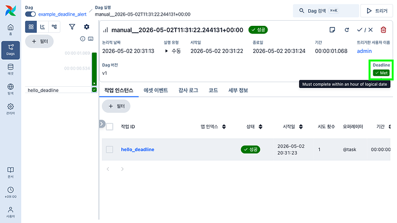Click the duration value 00:00:01.068
This screenshot has width=397, height=223.
(331, 51)
